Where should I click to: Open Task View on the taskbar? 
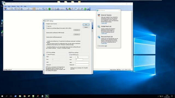[11, 96]
